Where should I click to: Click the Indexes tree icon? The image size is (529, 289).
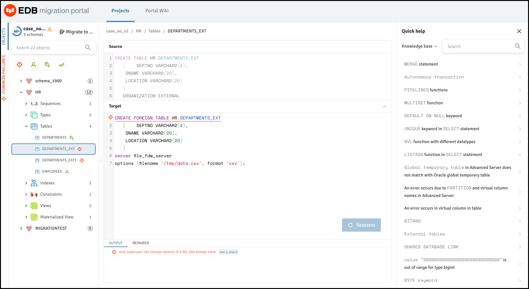(34, 183)
